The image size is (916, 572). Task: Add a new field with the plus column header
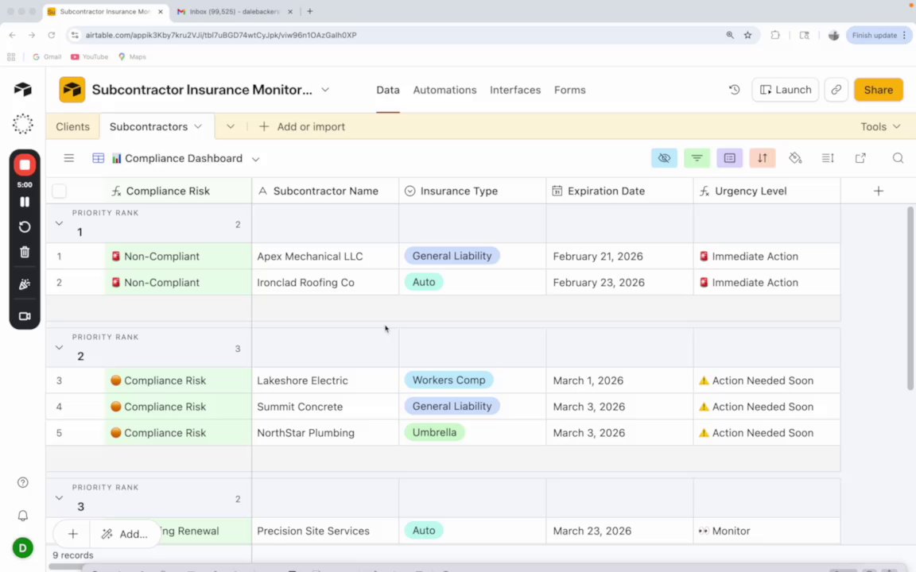tap(878, 191)
